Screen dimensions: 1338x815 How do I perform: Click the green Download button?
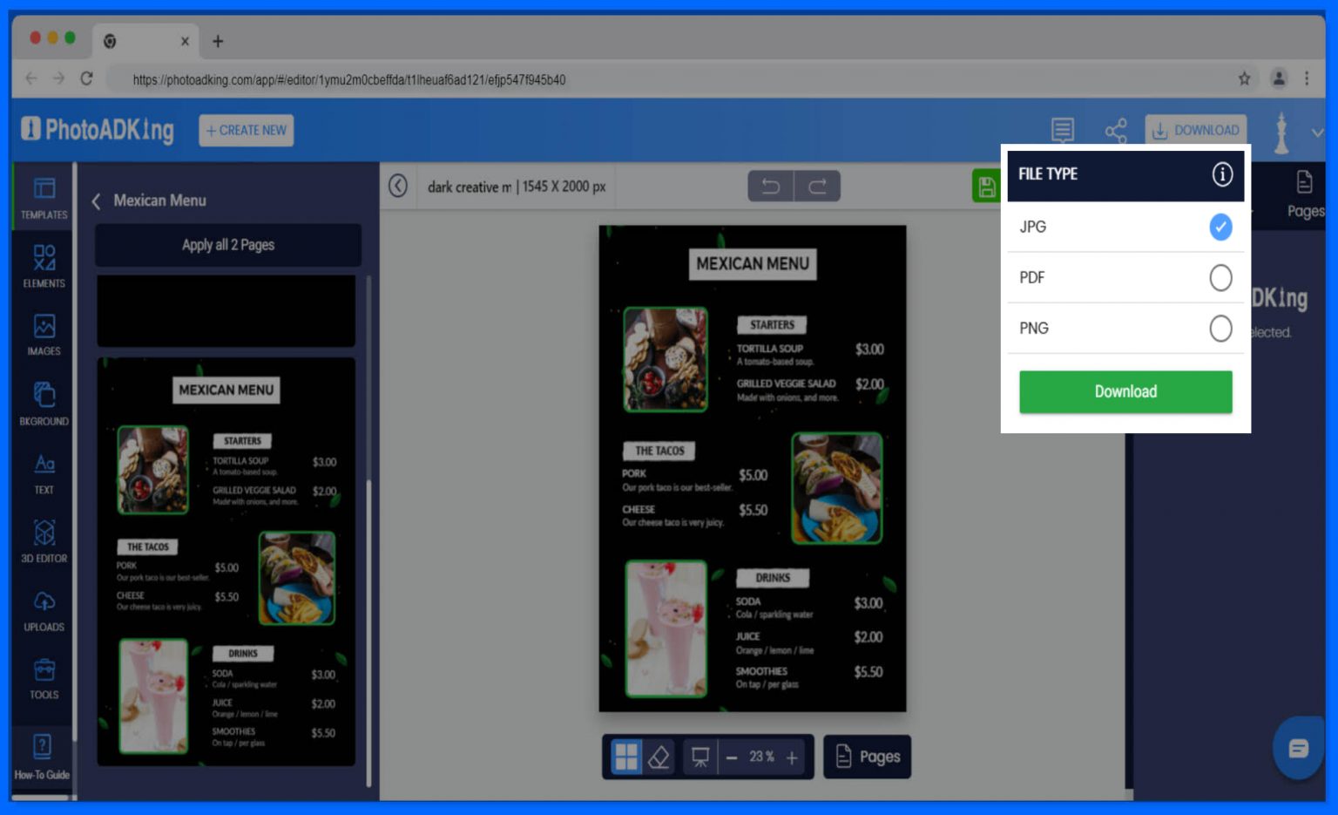tap(1125, 392)
